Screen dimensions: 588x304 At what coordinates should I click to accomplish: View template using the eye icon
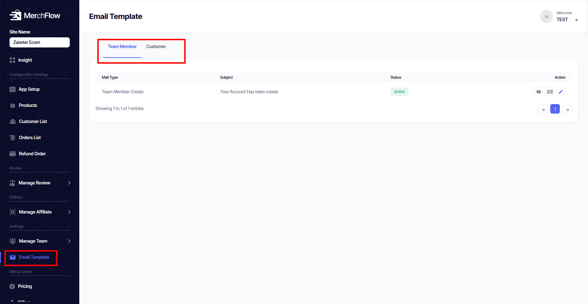pyautogui.click(x=539, y=92)
